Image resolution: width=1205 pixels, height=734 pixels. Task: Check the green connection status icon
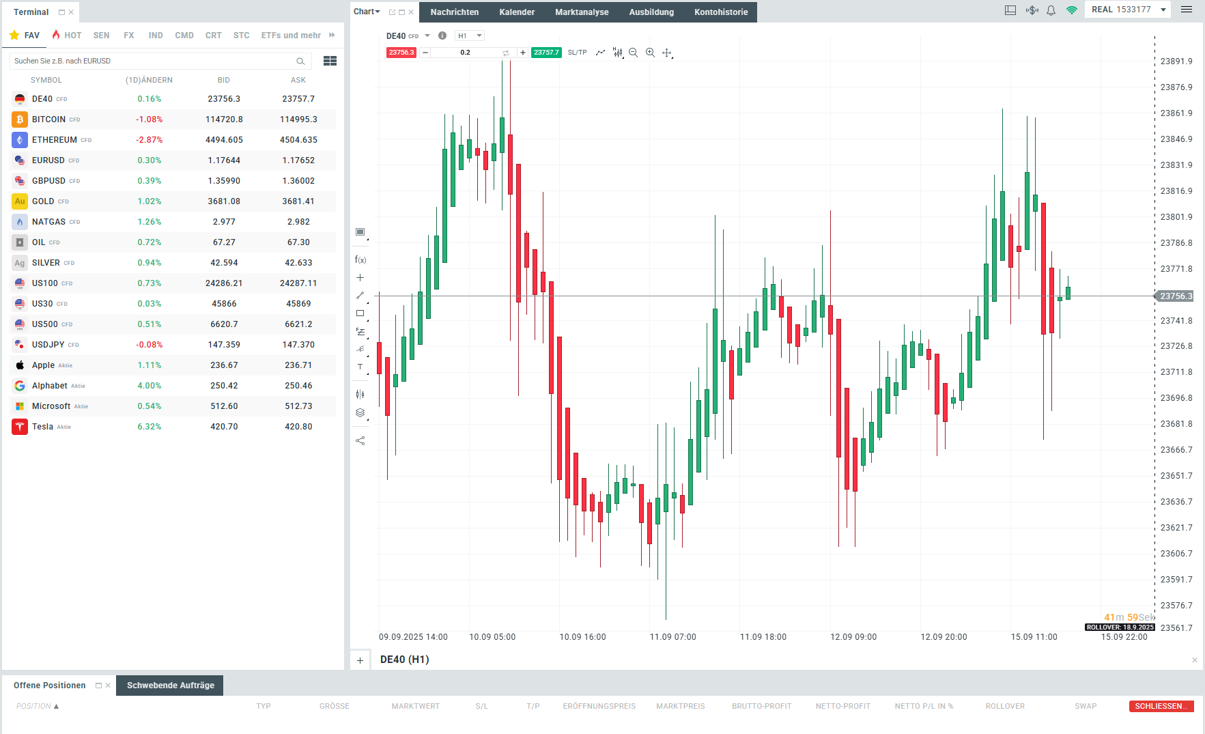[1071, 10]
